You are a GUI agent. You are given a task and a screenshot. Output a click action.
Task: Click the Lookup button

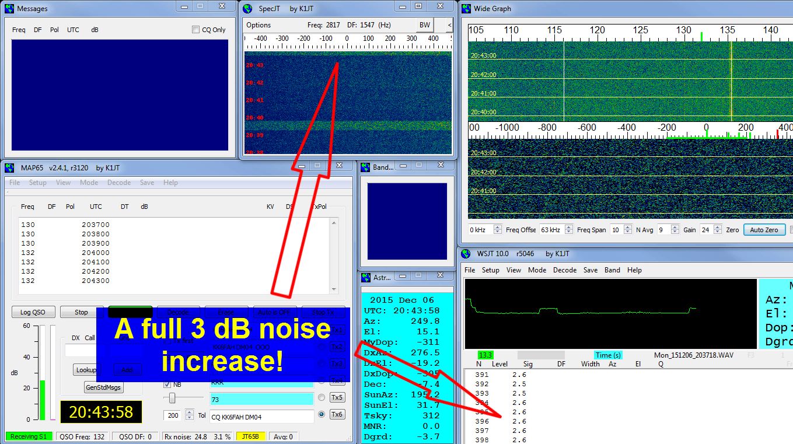(86, 370)
